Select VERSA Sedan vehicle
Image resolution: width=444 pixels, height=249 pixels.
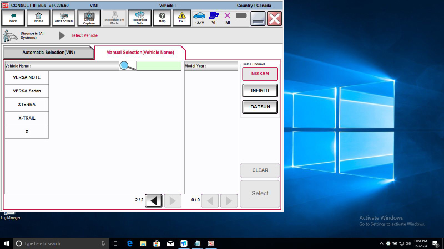coord(27,91)
